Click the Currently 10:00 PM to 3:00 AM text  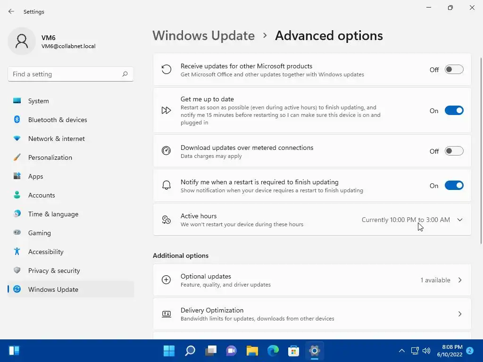click(406, 220)
